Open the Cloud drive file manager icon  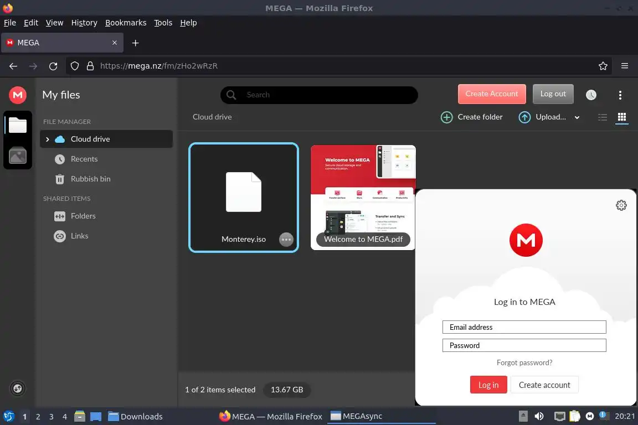pos(18,125)
